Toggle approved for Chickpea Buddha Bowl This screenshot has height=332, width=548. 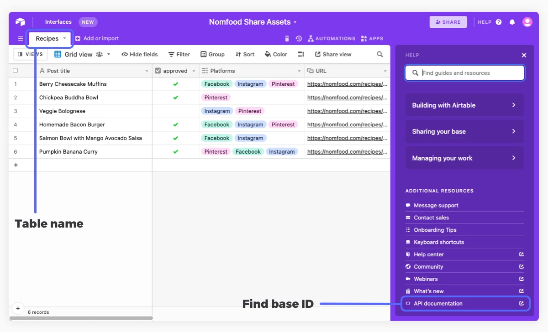[x=176, y=98]
